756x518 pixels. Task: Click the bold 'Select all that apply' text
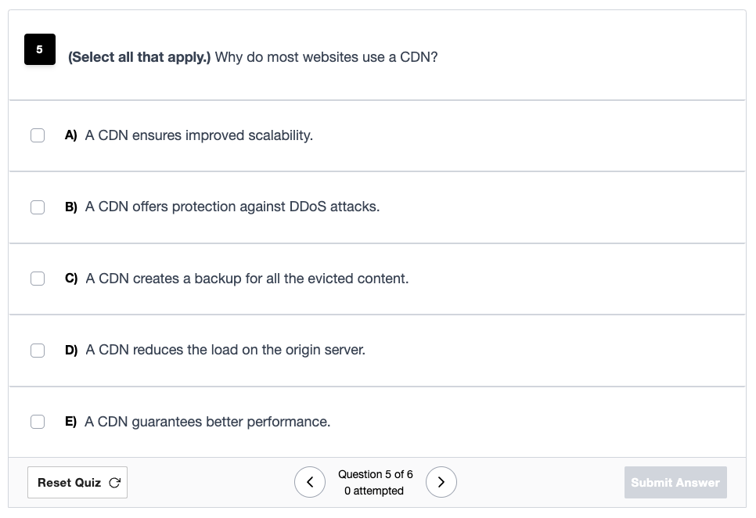tap(139, 57)
